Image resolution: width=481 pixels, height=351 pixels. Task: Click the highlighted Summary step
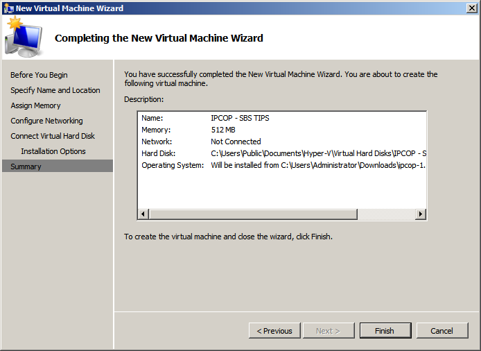[x=26, y=166]
